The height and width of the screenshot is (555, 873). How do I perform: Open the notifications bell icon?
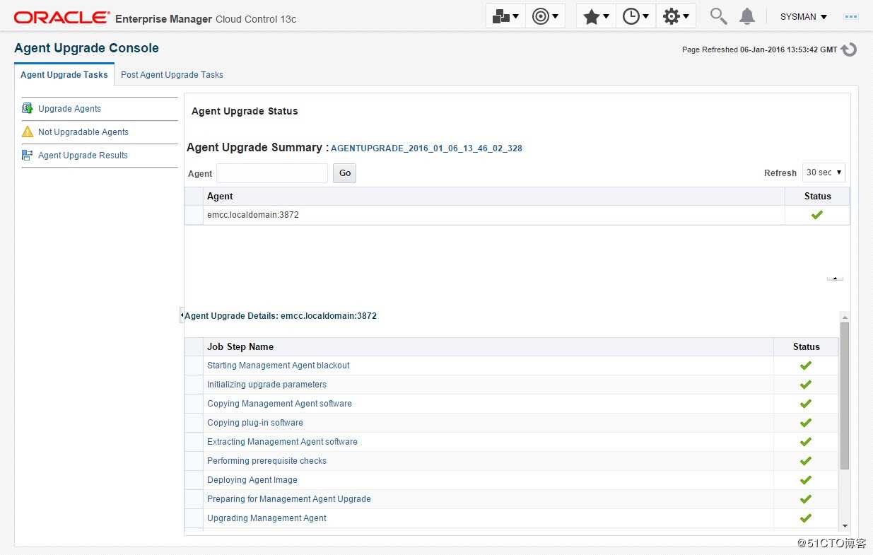(746, 16)
